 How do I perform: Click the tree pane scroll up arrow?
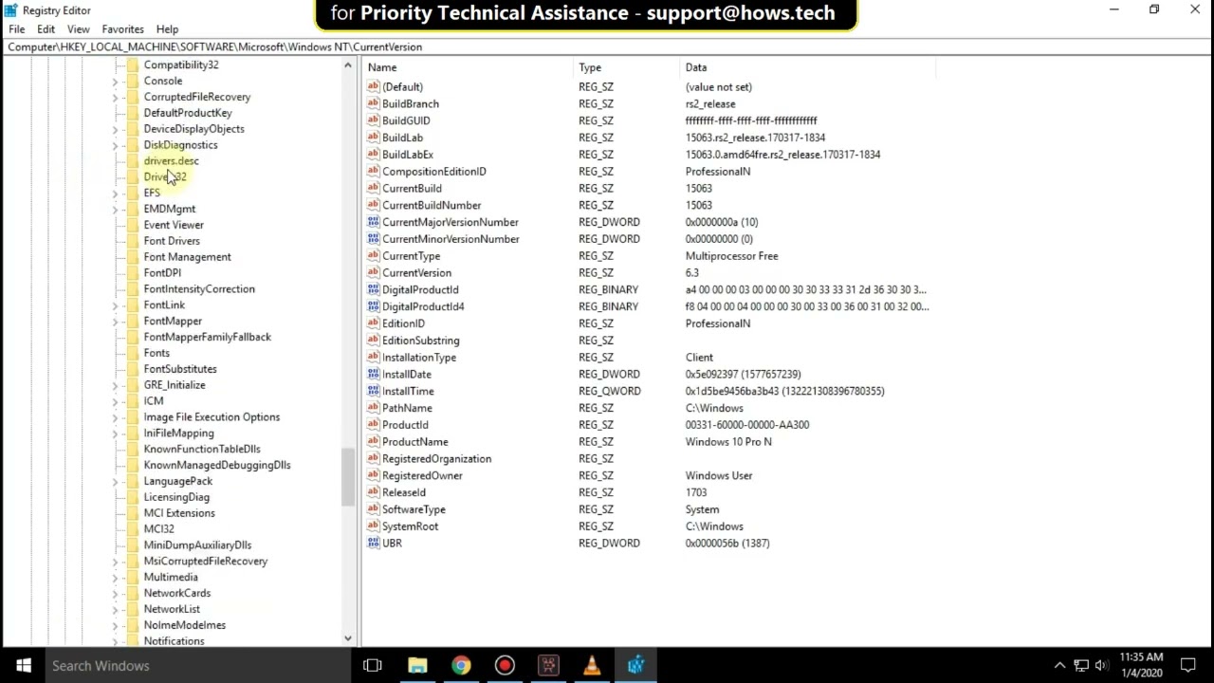point(348,66)
